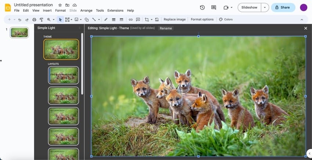Click the Rename button

point(166,28)
